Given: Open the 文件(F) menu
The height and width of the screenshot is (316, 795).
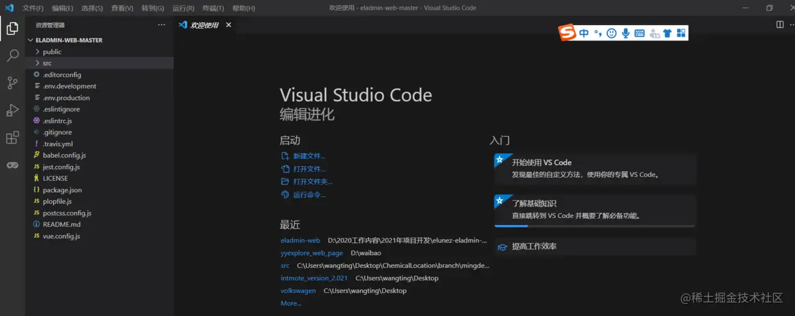Looking at the screenshot, I should [x=33, y=8].
